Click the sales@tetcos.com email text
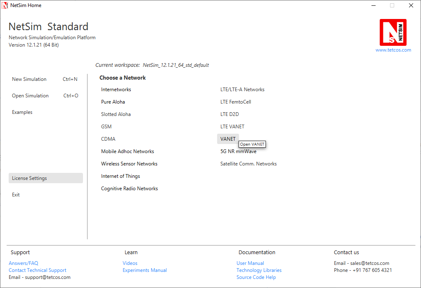The image size is (421, 288). click(x=370, y=263)
